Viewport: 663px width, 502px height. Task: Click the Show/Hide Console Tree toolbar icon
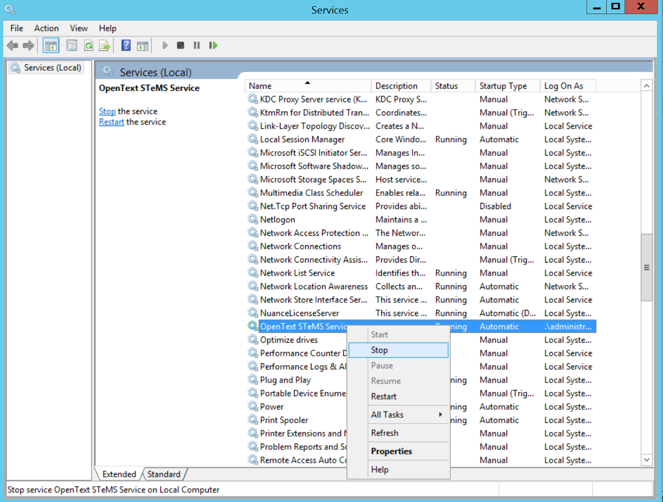click(x=51, y=45)
